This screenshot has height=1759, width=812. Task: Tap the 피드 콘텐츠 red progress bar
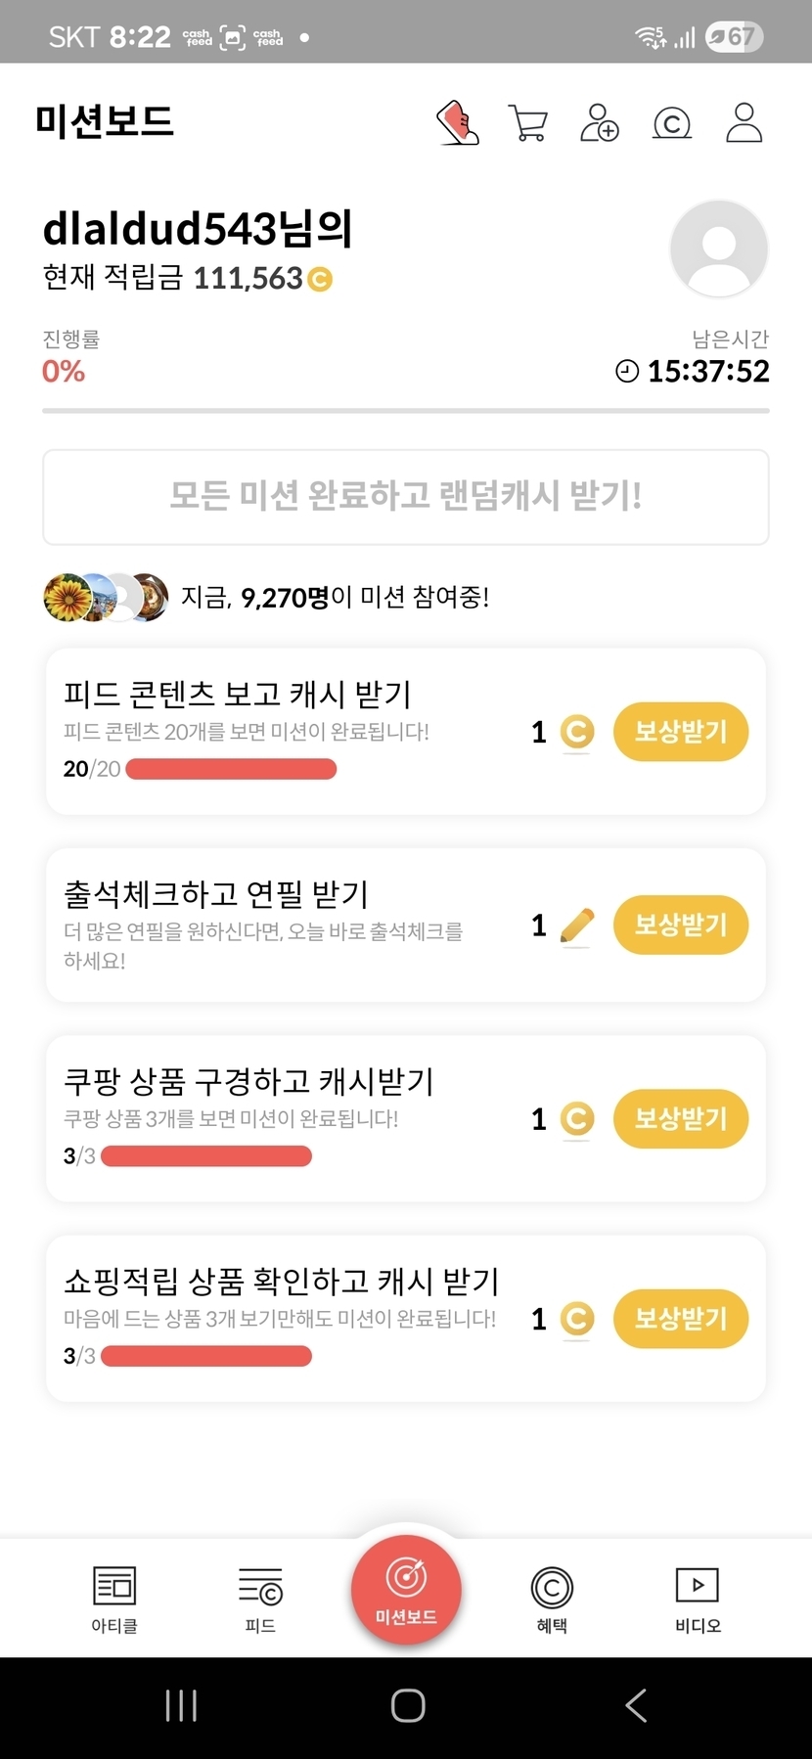pos(231,770)
